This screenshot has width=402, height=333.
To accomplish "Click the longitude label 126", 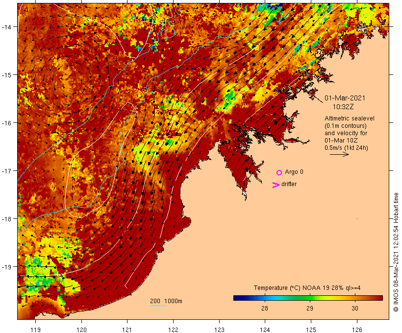I will (357, 330).
